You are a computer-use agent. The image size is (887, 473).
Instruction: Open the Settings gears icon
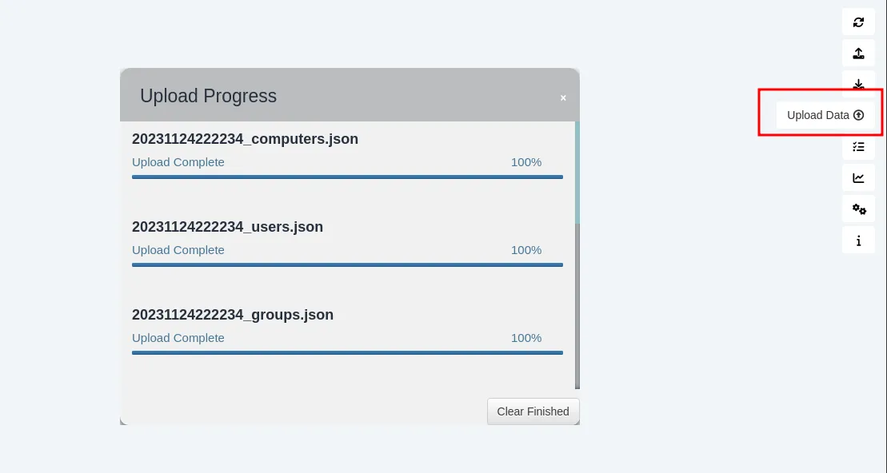pos(858,209)
